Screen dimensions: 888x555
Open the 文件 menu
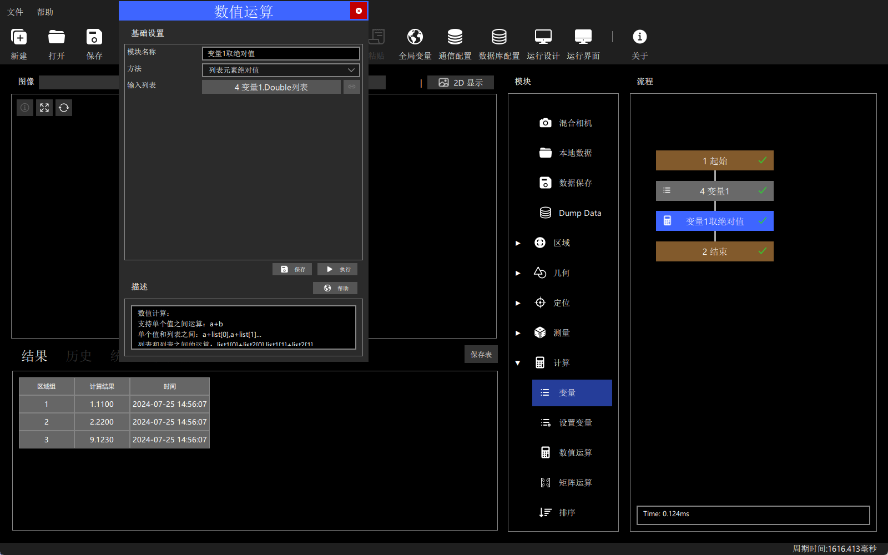point(16,12)
